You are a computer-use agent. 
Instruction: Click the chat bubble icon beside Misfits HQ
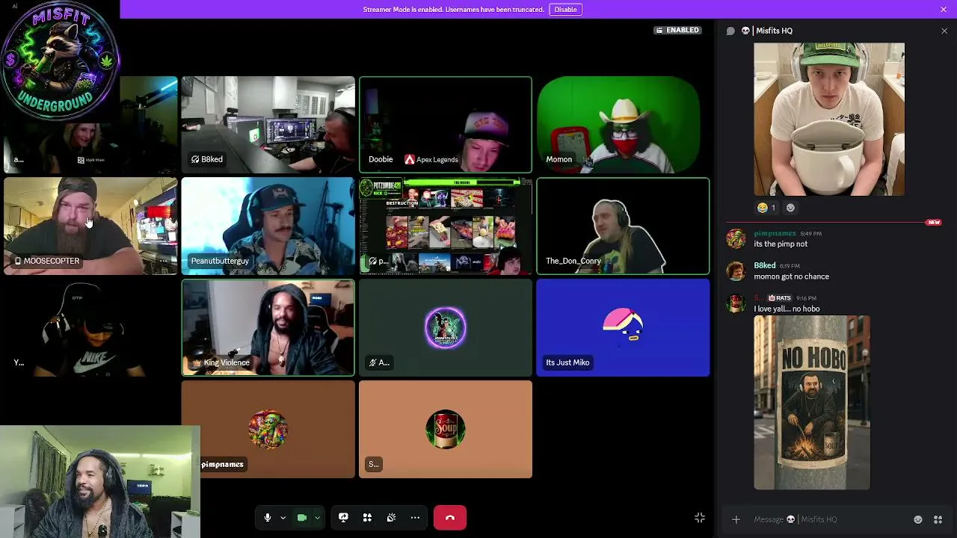(x=730, y=31)
